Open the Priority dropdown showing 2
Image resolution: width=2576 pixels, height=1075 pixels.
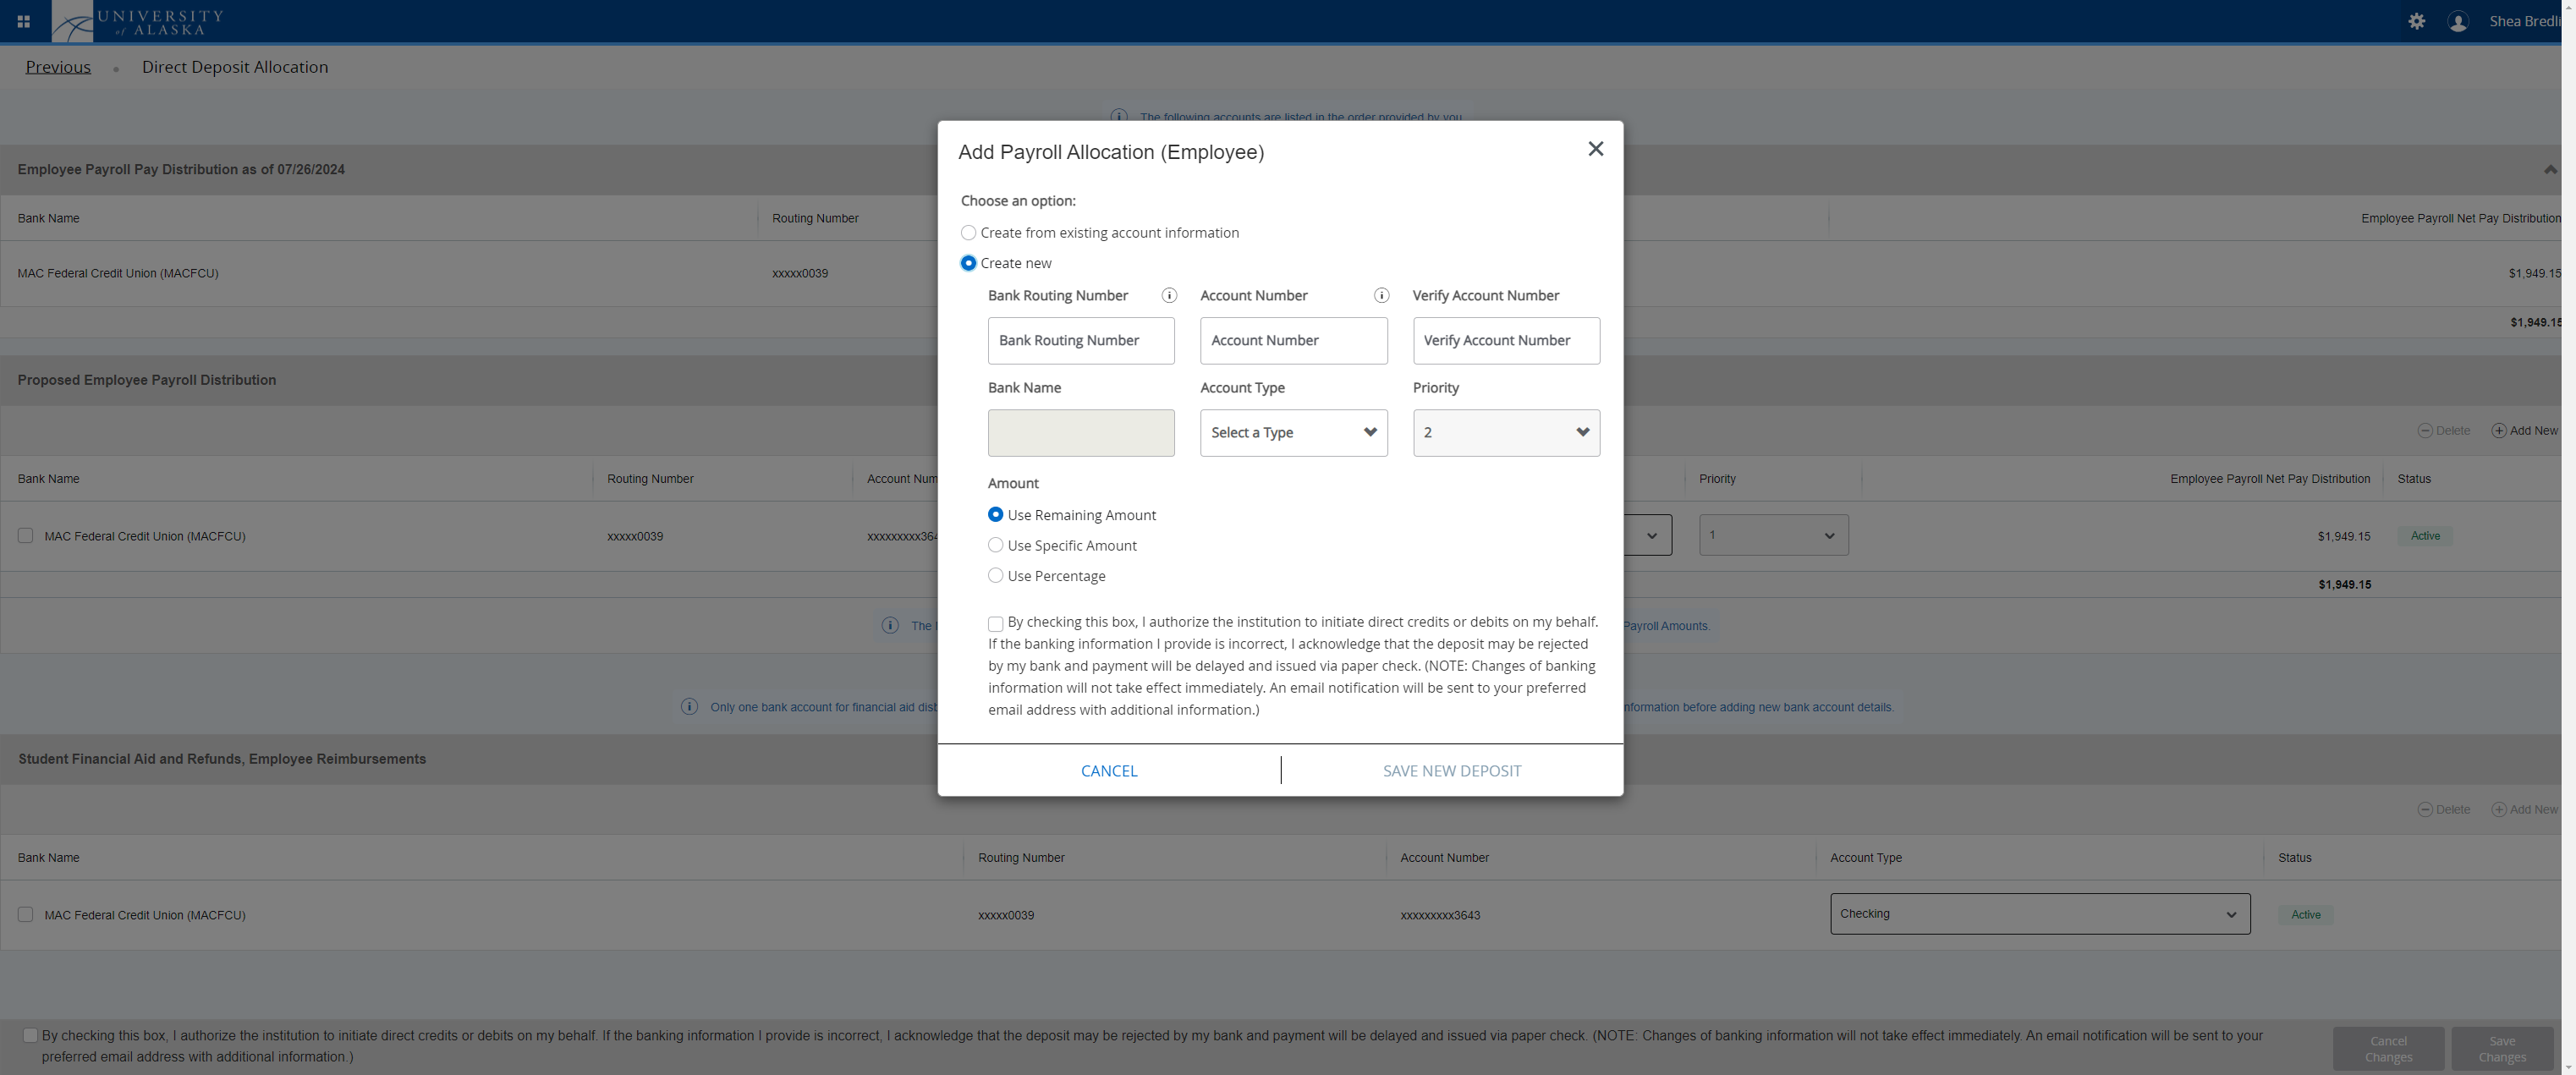pos(1506,433)
